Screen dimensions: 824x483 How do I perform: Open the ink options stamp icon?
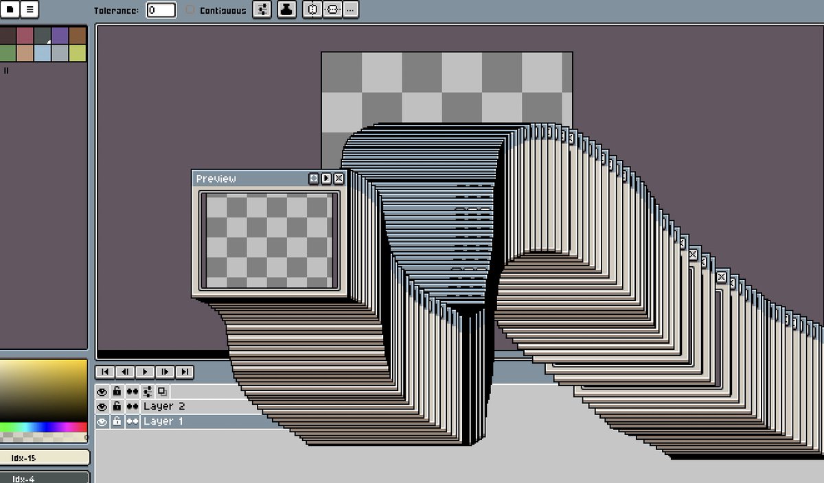(287, 10)
